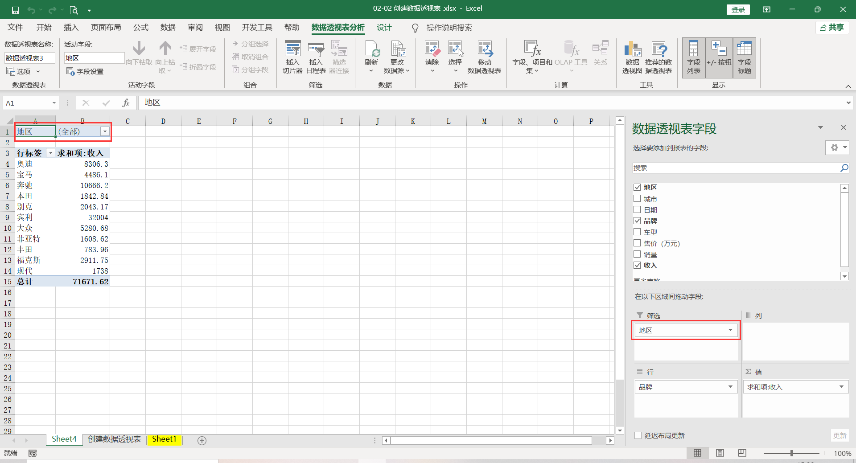Click the Field Settings (字段设置) button
The width and height of the screenshot is (856, 463).
[x=85, y=71]
